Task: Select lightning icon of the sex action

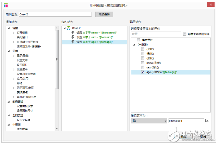Action: 73,37
